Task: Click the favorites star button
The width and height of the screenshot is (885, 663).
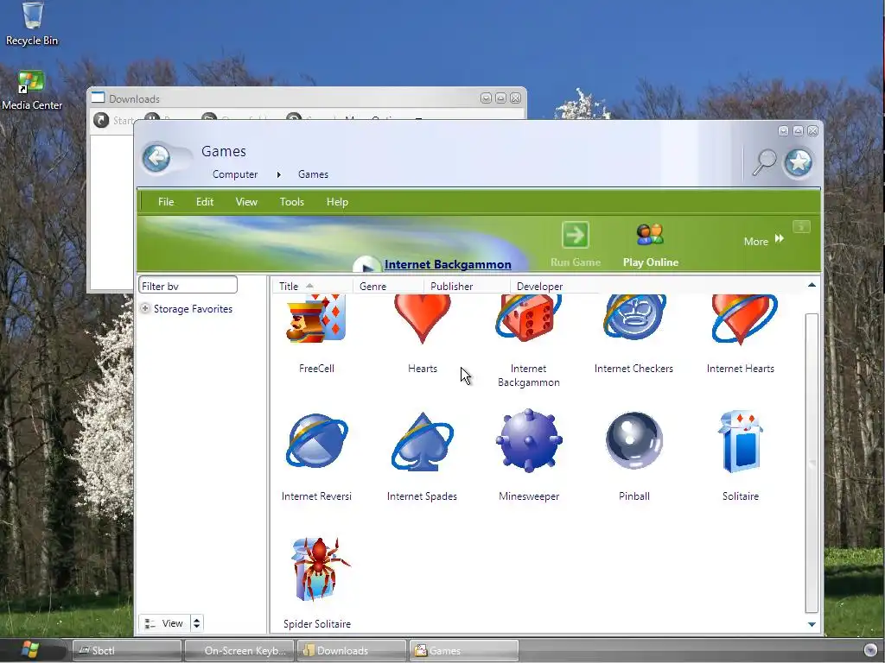Action: 798,163
